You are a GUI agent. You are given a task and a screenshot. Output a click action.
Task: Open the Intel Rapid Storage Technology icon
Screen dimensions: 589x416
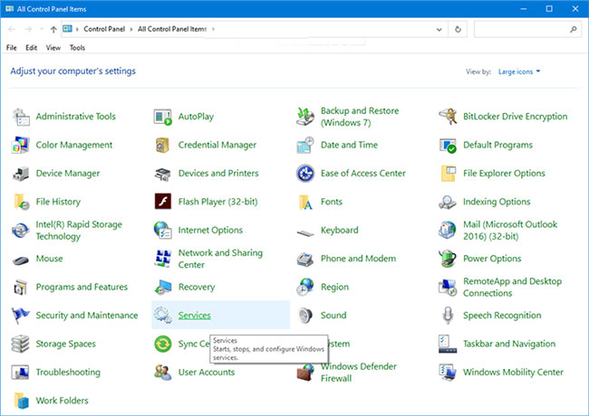tap(21, 231)
